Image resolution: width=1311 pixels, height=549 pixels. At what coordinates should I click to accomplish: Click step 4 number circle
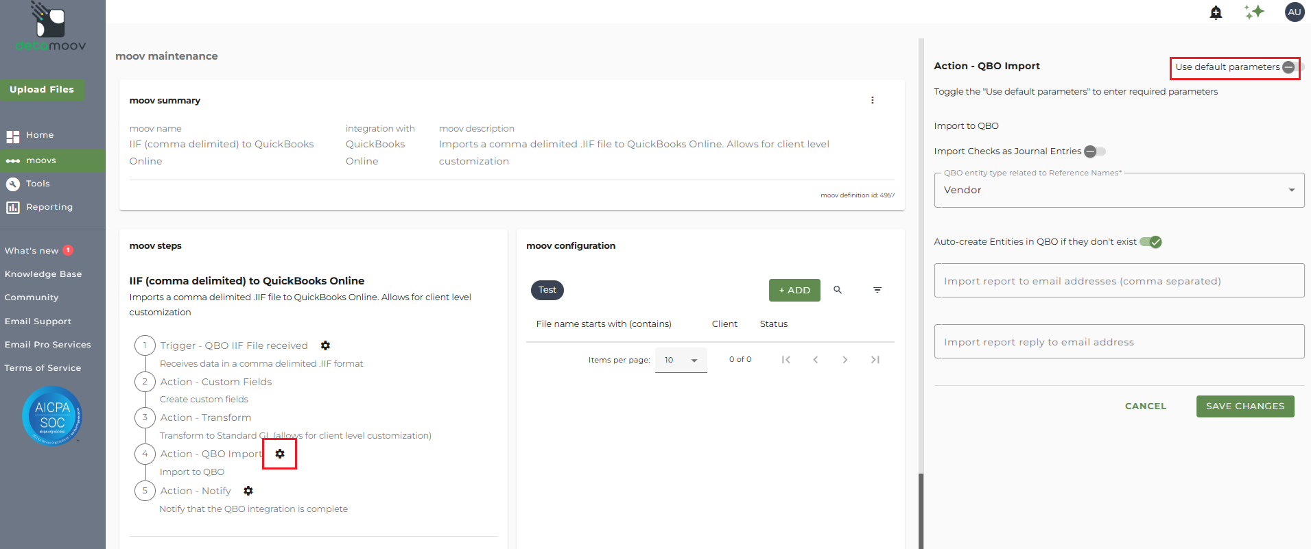(145, 454)
